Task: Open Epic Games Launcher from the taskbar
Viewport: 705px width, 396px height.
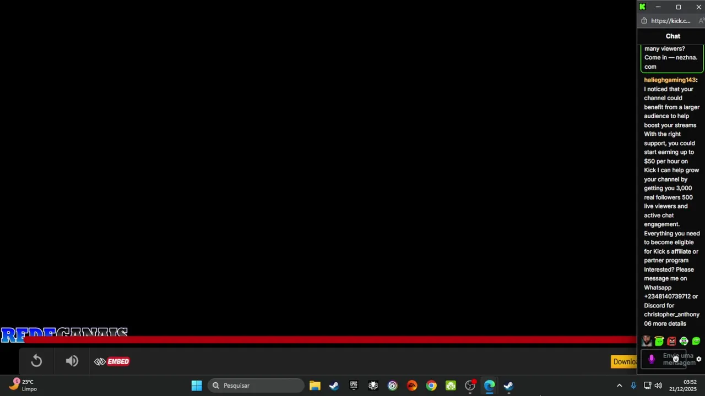Action: 354,386
